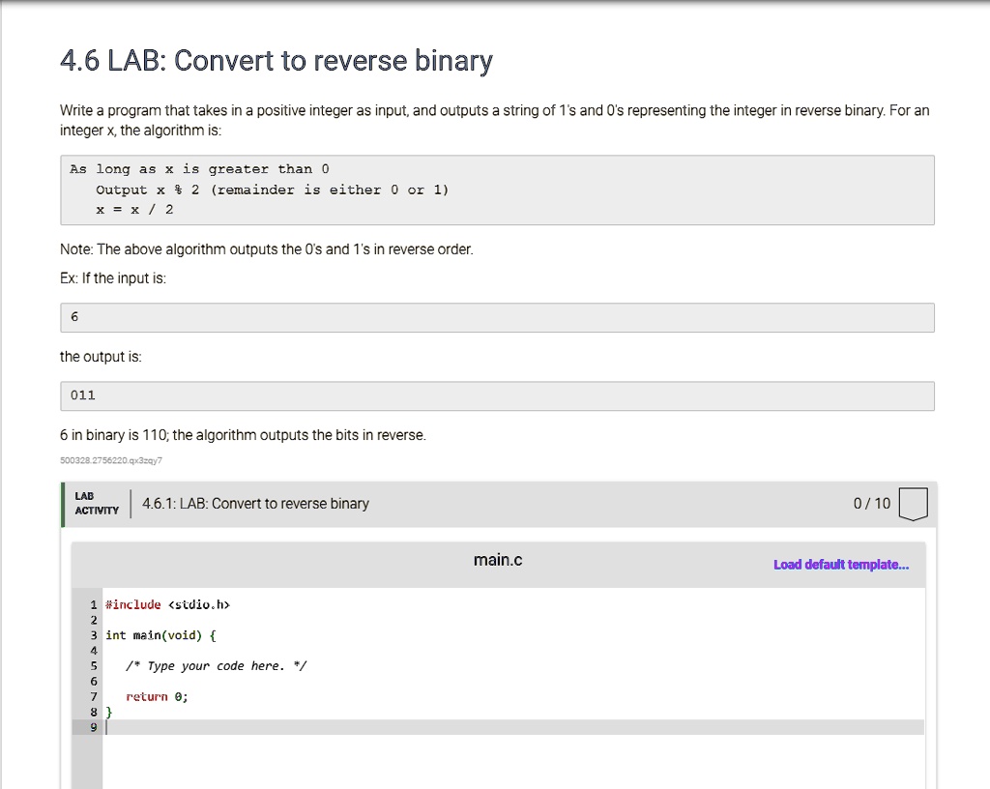Click line number 3 in the gutter
990x789 pixels.
click(x=93, y=635)
